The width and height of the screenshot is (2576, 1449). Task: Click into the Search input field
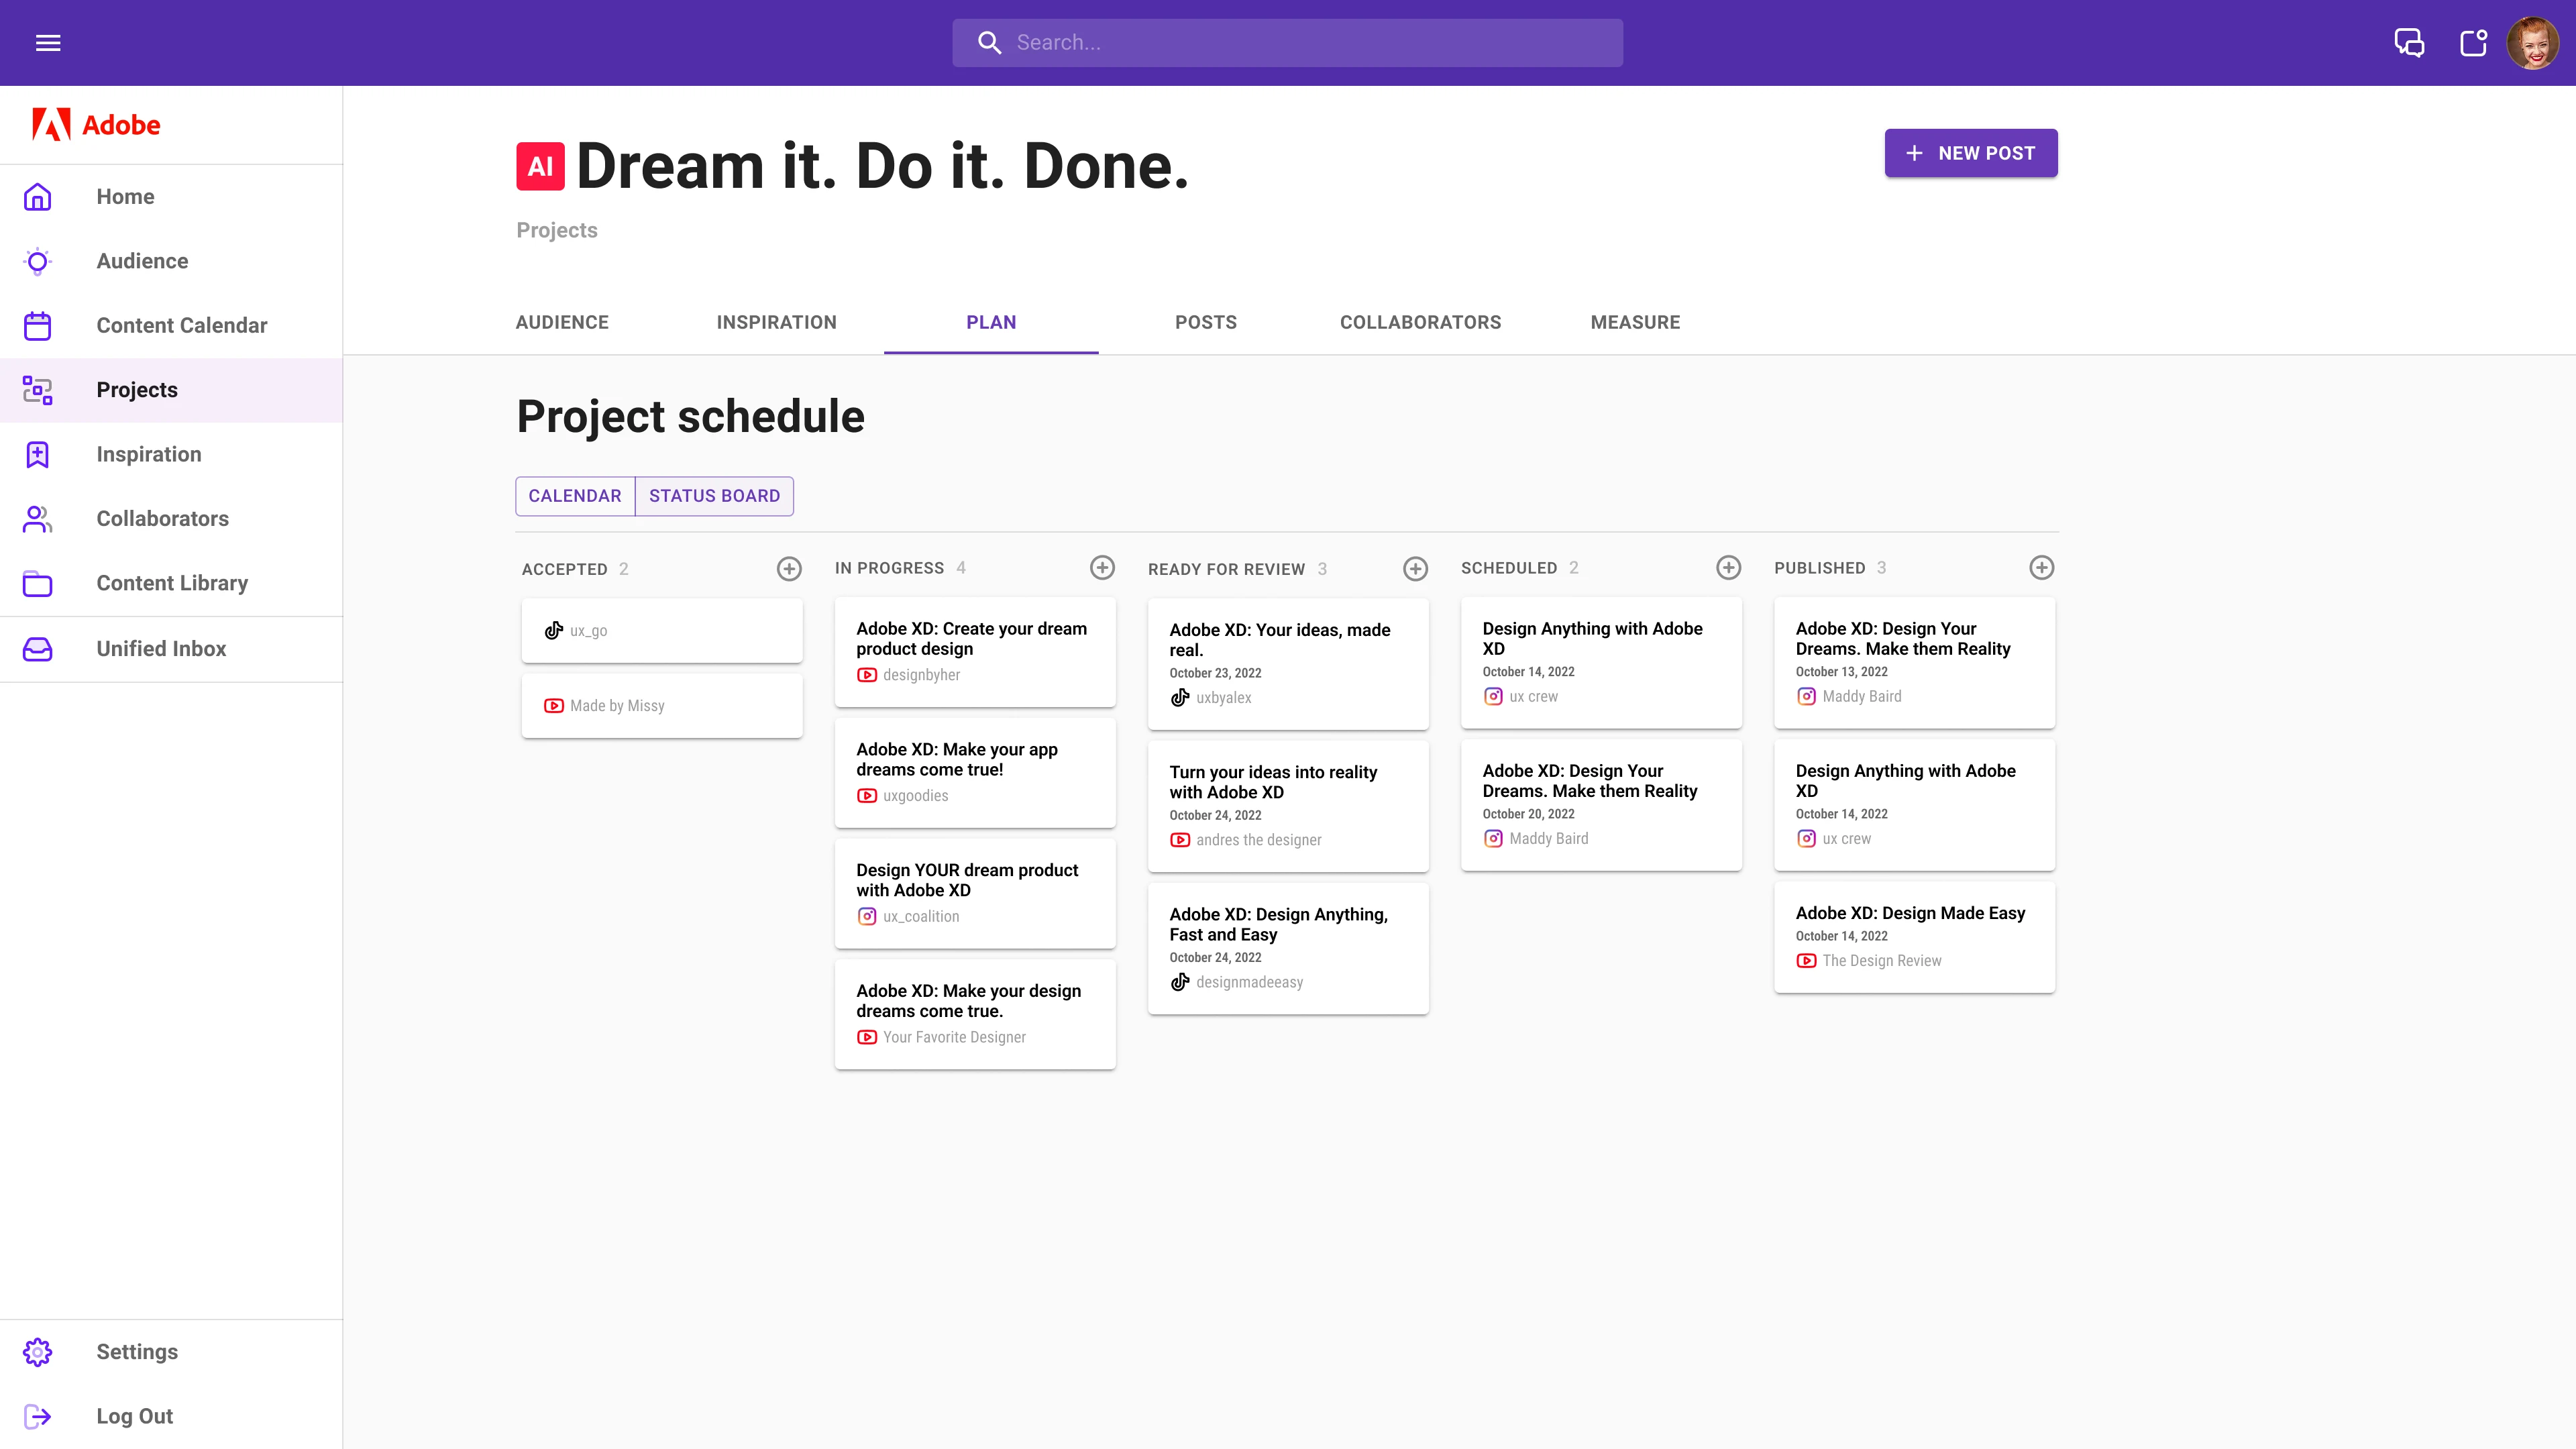click(1287, 43)
